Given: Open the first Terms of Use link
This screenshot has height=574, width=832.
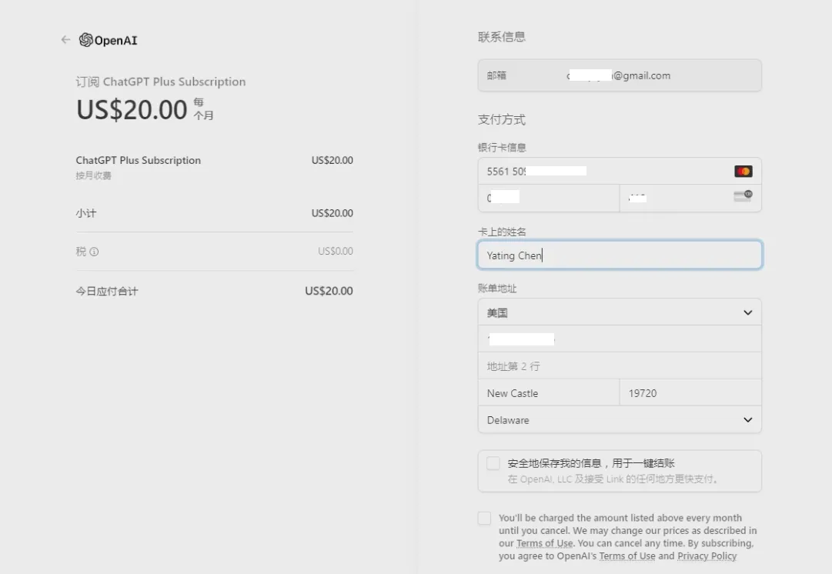Looking at the screenshot, I should (x=545, y=543).
